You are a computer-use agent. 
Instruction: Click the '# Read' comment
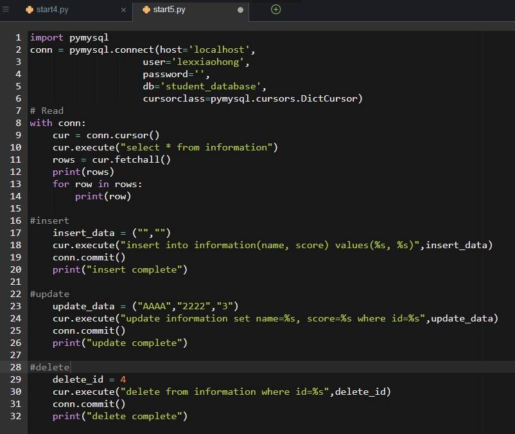47,111
